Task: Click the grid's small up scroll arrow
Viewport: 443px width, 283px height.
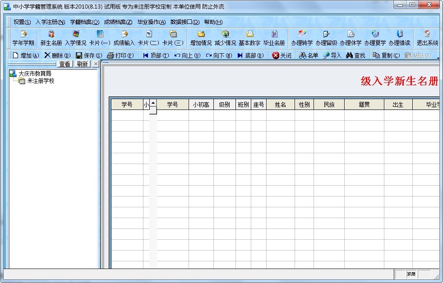Action: coord(153,103)
